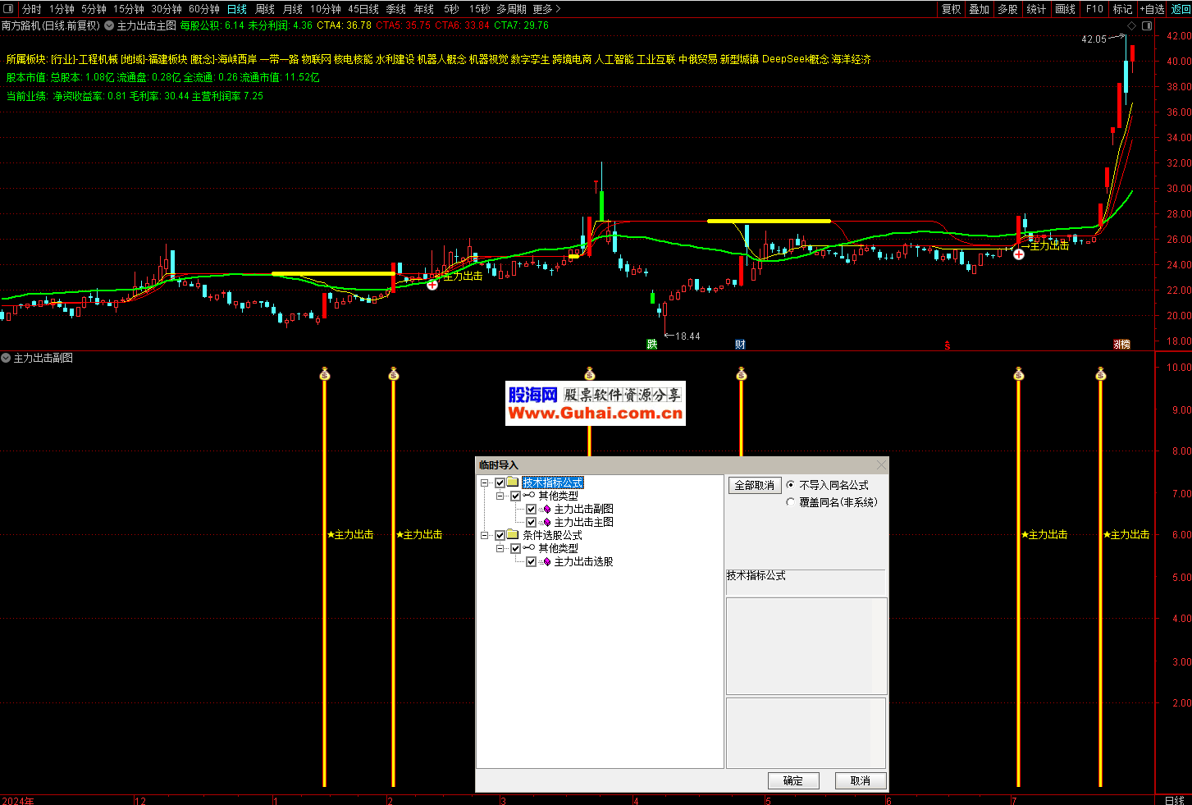Click the 股海网 www.Guhai.com.cn banner
This screenshot has width=1192, height=805.
[x=596, y=403]
